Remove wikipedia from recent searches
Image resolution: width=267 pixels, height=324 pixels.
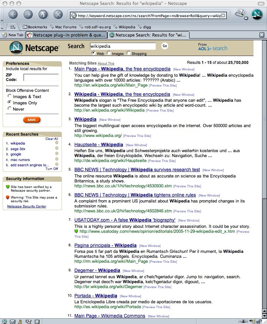[57, 143]
